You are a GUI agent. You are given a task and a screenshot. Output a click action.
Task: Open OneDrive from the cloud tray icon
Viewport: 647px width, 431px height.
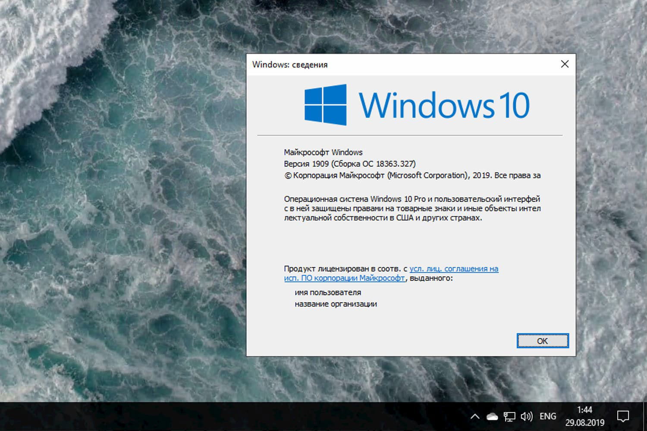pyautogui.click(x=491, y=416)
